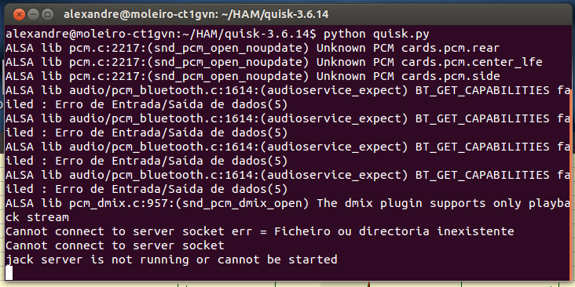Click the cards.pcm.side text
The image size is (575, 287).
tap(450, 77)
